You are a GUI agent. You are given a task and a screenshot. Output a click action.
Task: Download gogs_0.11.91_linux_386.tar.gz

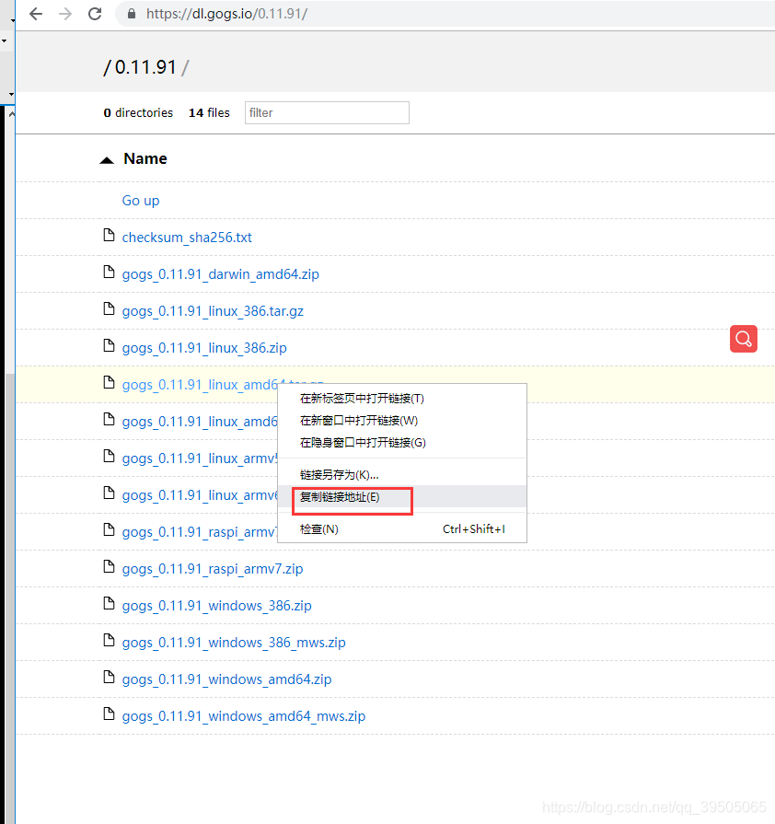213,311
